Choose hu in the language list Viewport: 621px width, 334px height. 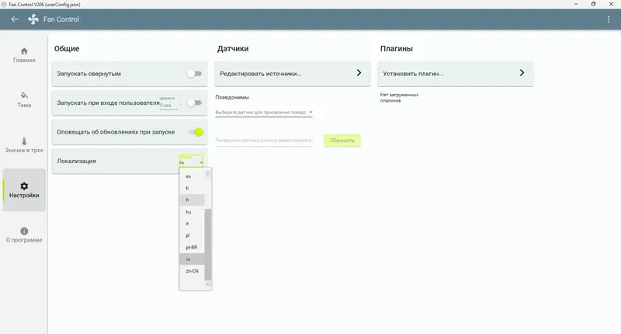click(192, 212)
